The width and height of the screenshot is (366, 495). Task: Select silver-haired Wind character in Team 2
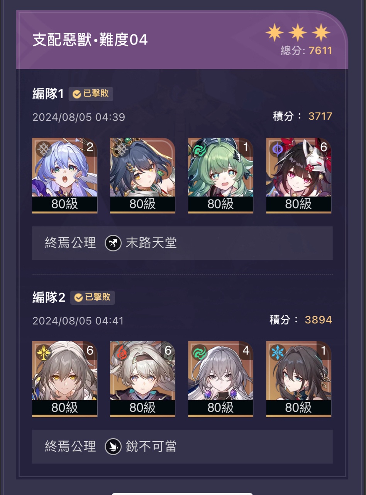220,379
